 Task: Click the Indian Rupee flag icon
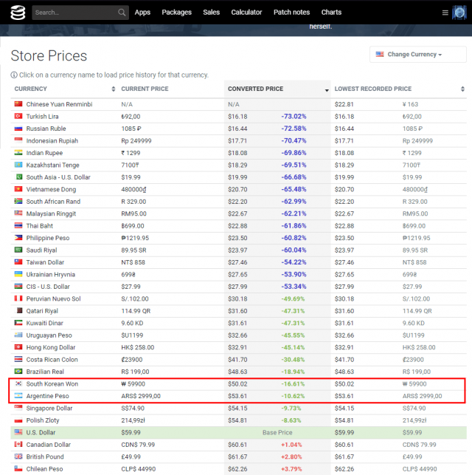coord(18,152)
